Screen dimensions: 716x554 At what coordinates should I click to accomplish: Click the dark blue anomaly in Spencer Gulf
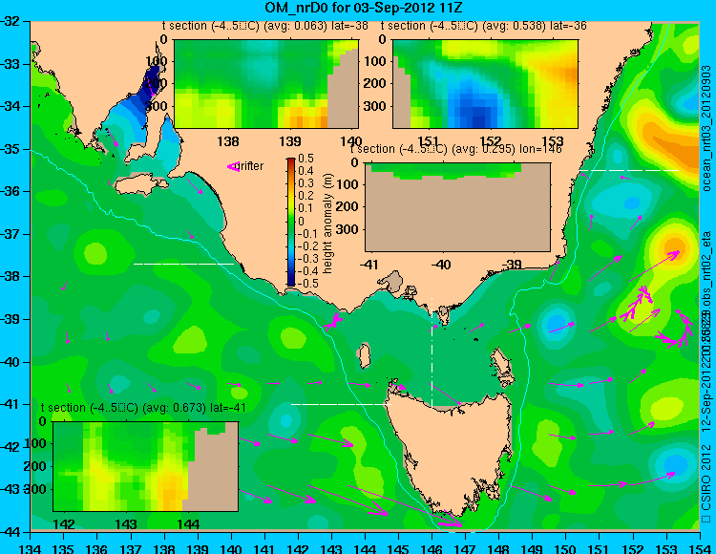point(150,82)
